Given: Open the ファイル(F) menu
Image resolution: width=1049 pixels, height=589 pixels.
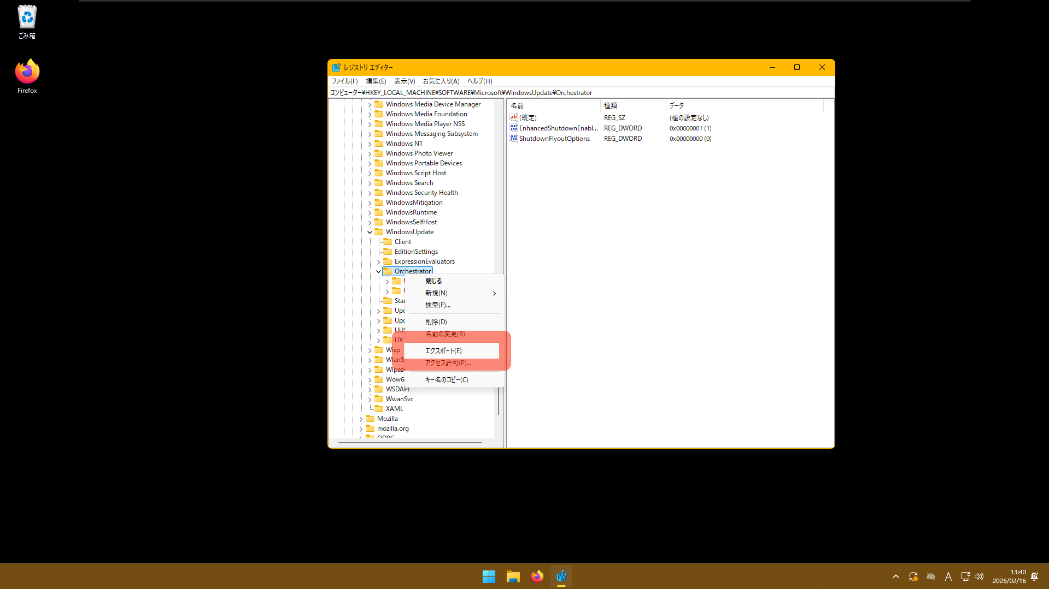Looking at the screenshot, I should click(344, 81).
